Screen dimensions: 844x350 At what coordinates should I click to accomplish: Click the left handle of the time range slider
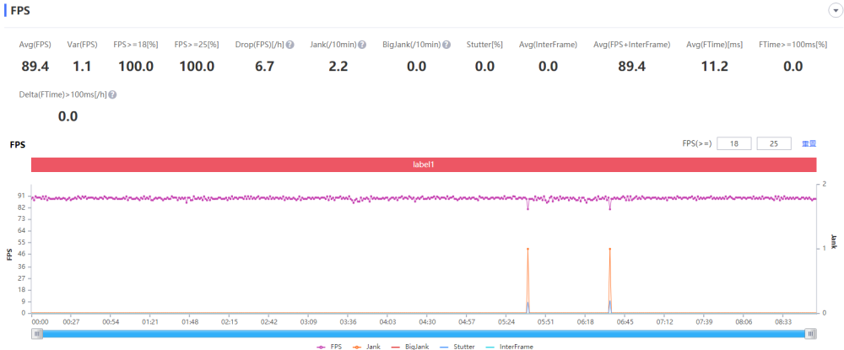click(36, 334)
